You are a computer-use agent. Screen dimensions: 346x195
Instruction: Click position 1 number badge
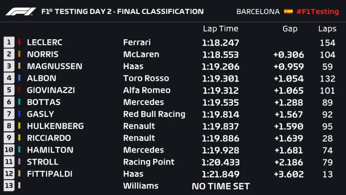[x=9, y=42]
